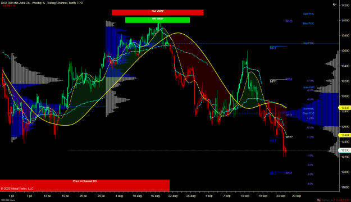Click the 29 sep date axis label
Viewport: 351px width, 202px height.
(297, 196)
